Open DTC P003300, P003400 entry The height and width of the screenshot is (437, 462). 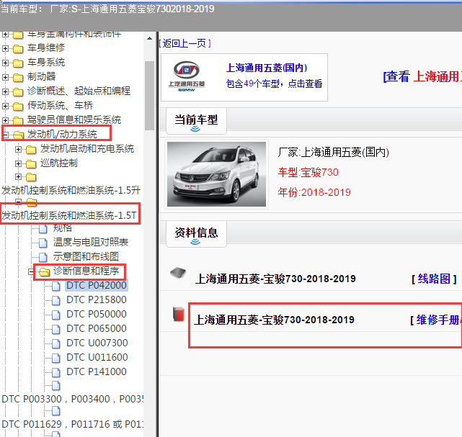tap(73, 399)
